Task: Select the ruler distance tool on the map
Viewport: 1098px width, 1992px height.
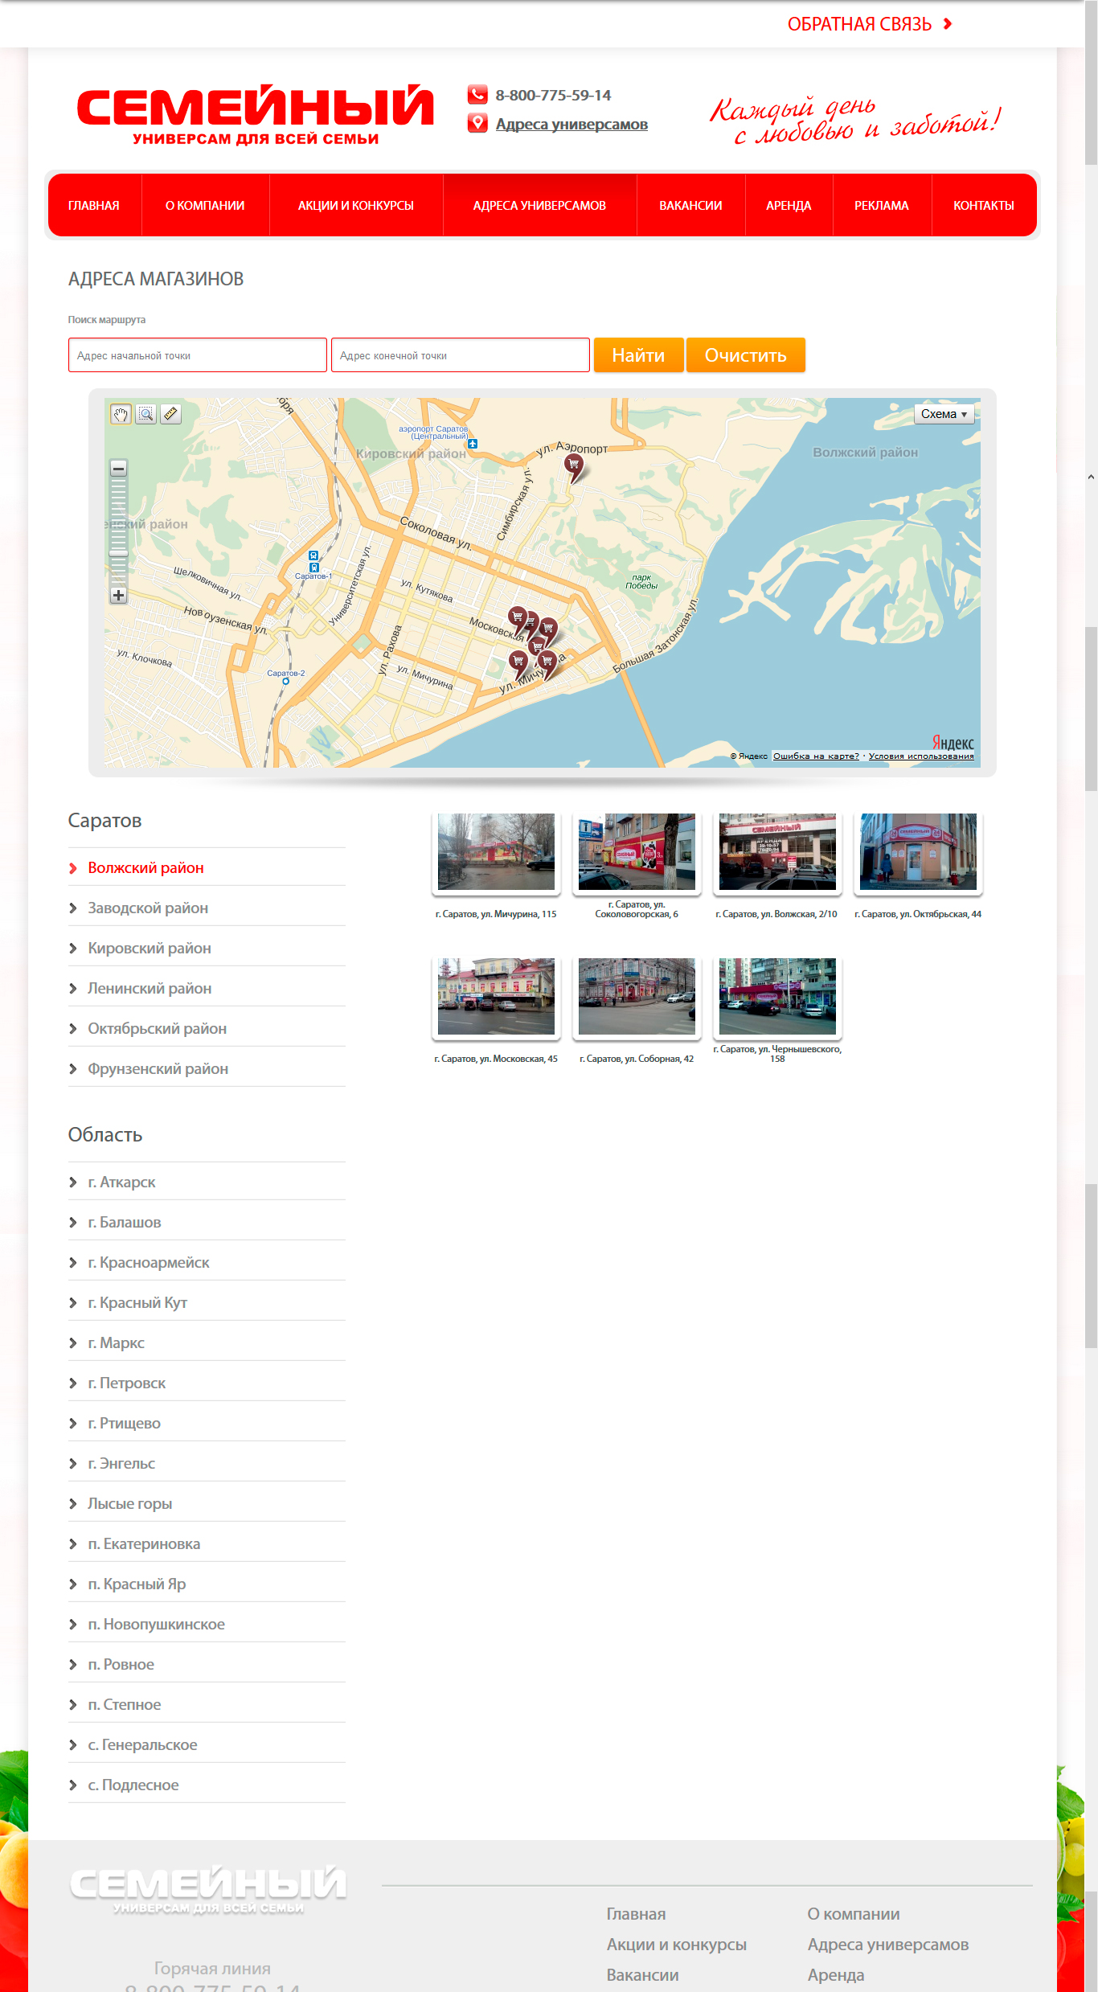Action: [170, 414]
